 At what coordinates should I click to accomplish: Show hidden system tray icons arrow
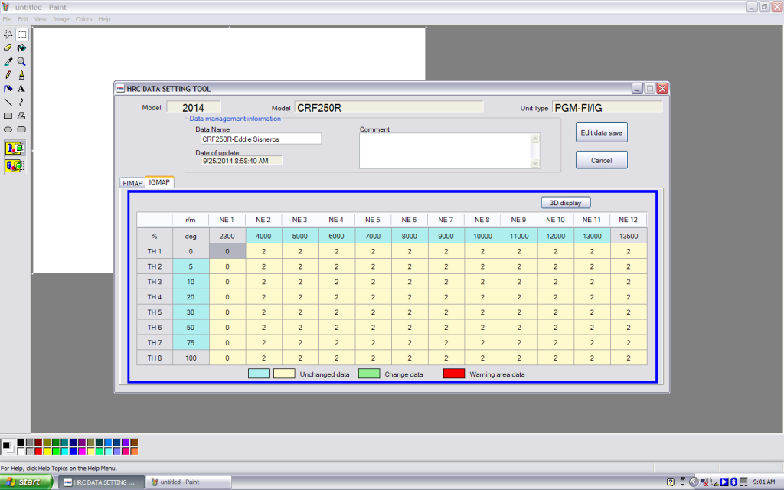point(694,482)
